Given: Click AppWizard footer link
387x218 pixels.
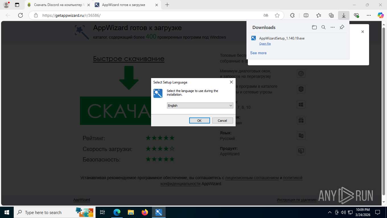Looking at the screenshot, I should (x=82, y=200).
